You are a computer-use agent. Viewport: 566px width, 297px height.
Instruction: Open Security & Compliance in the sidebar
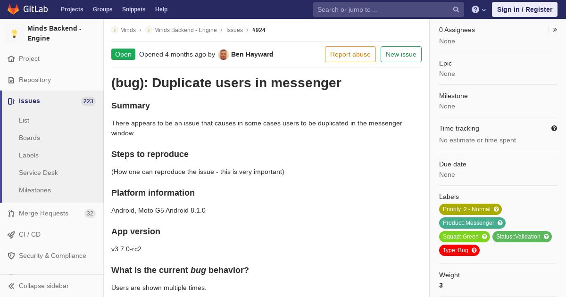coord(52,256)
